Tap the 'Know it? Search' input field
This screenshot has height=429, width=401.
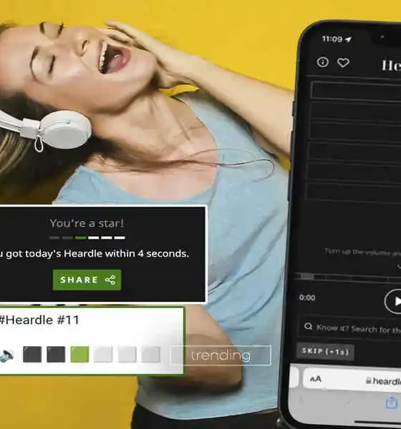[350, 327]
